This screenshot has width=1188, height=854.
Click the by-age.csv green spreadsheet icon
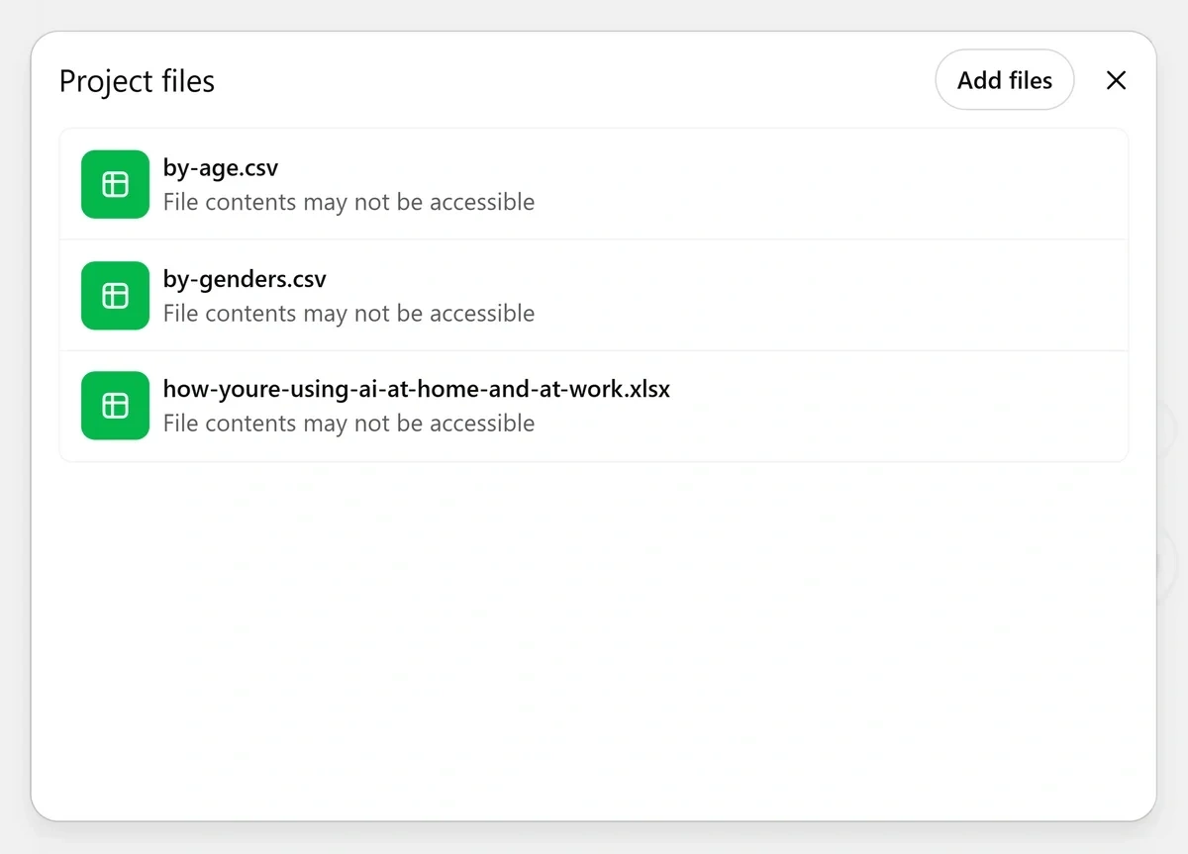point(115,184)
